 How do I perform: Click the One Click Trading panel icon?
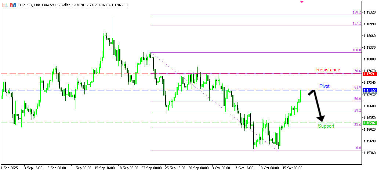(13, 5)
